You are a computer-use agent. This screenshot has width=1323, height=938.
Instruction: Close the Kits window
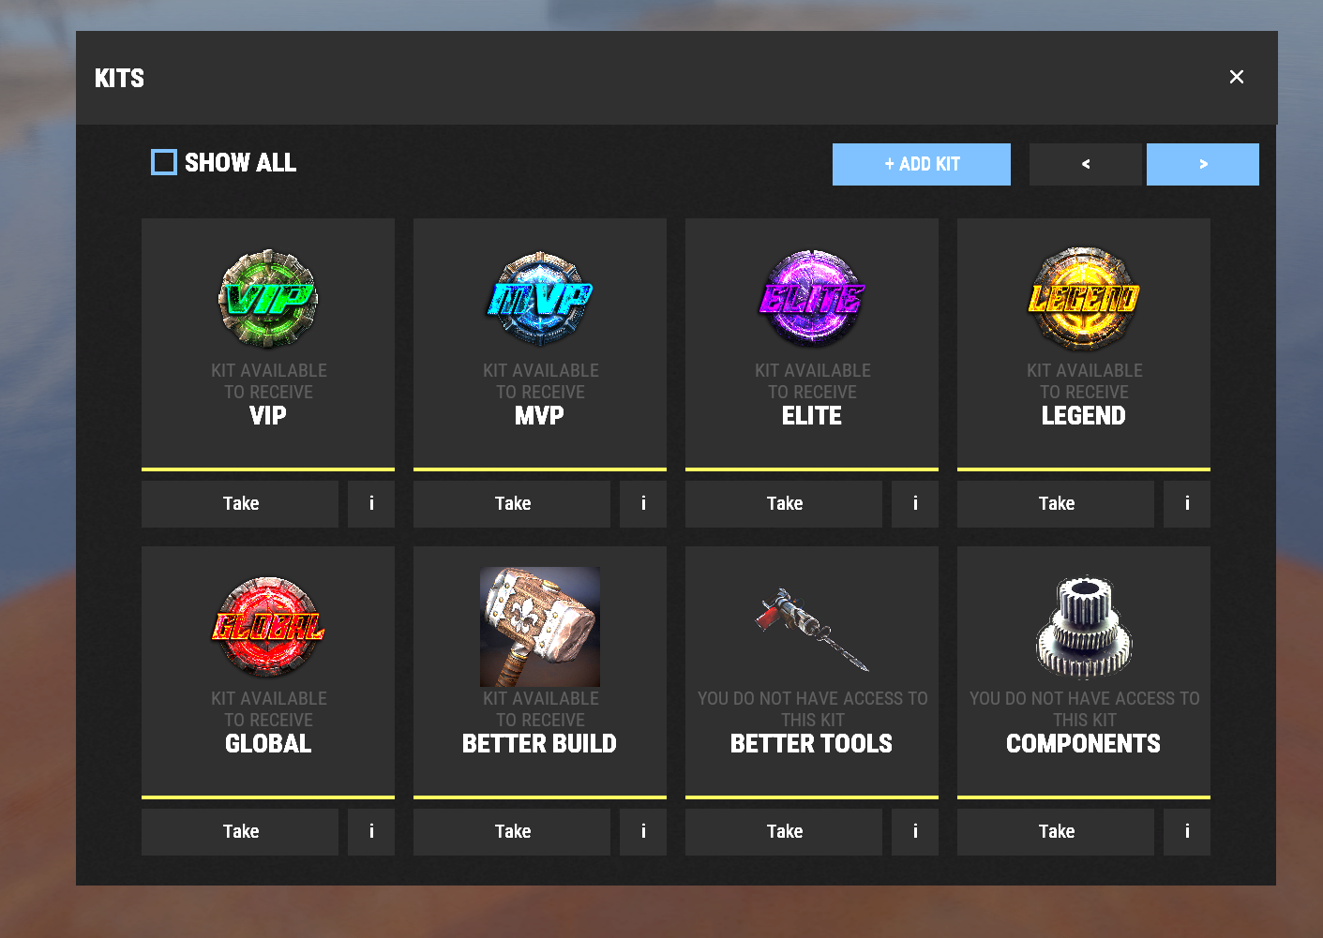tap(1237, 77)
